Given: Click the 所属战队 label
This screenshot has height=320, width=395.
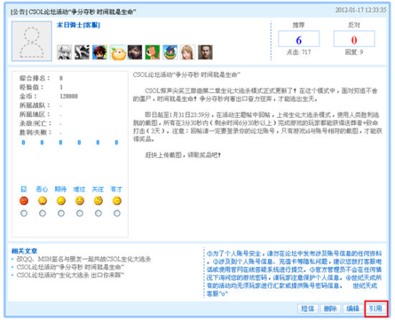Looking at the screenshot, I should (34, 105).
